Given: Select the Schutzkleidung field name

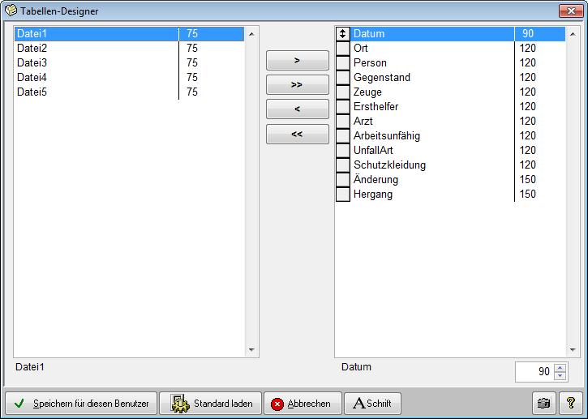Looking at the screenshot, I should click(x=389, y=165).
